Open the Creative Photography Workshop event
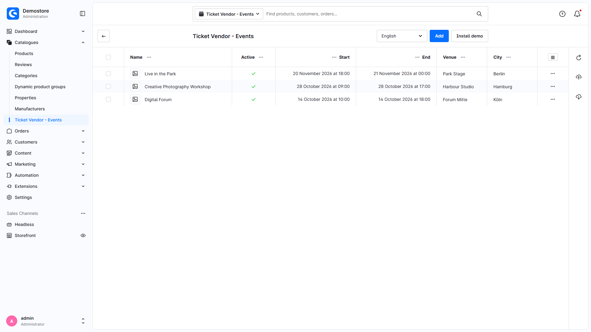 pyautogui.click(x=178, y=87)
